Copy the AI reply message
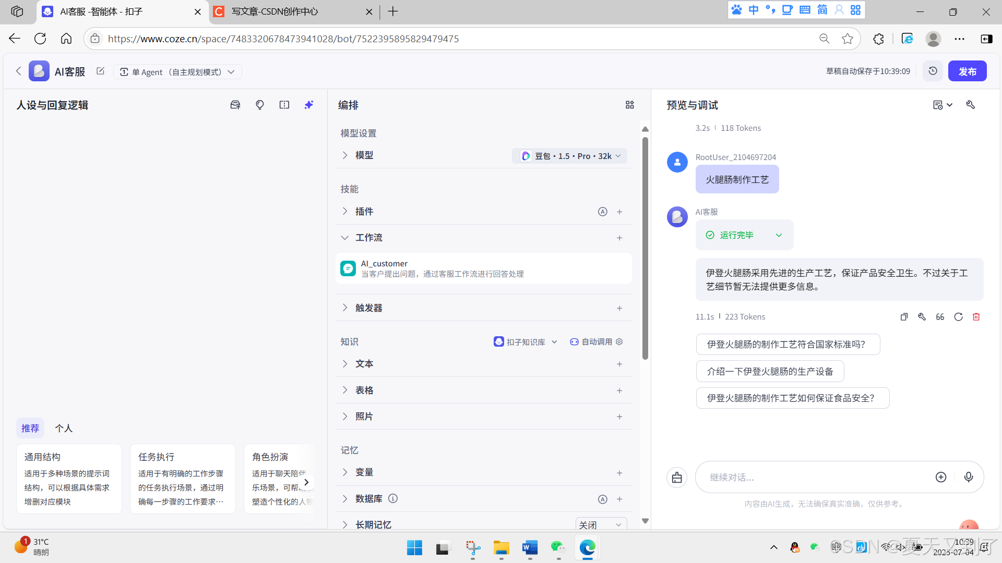 click(904, 317)
